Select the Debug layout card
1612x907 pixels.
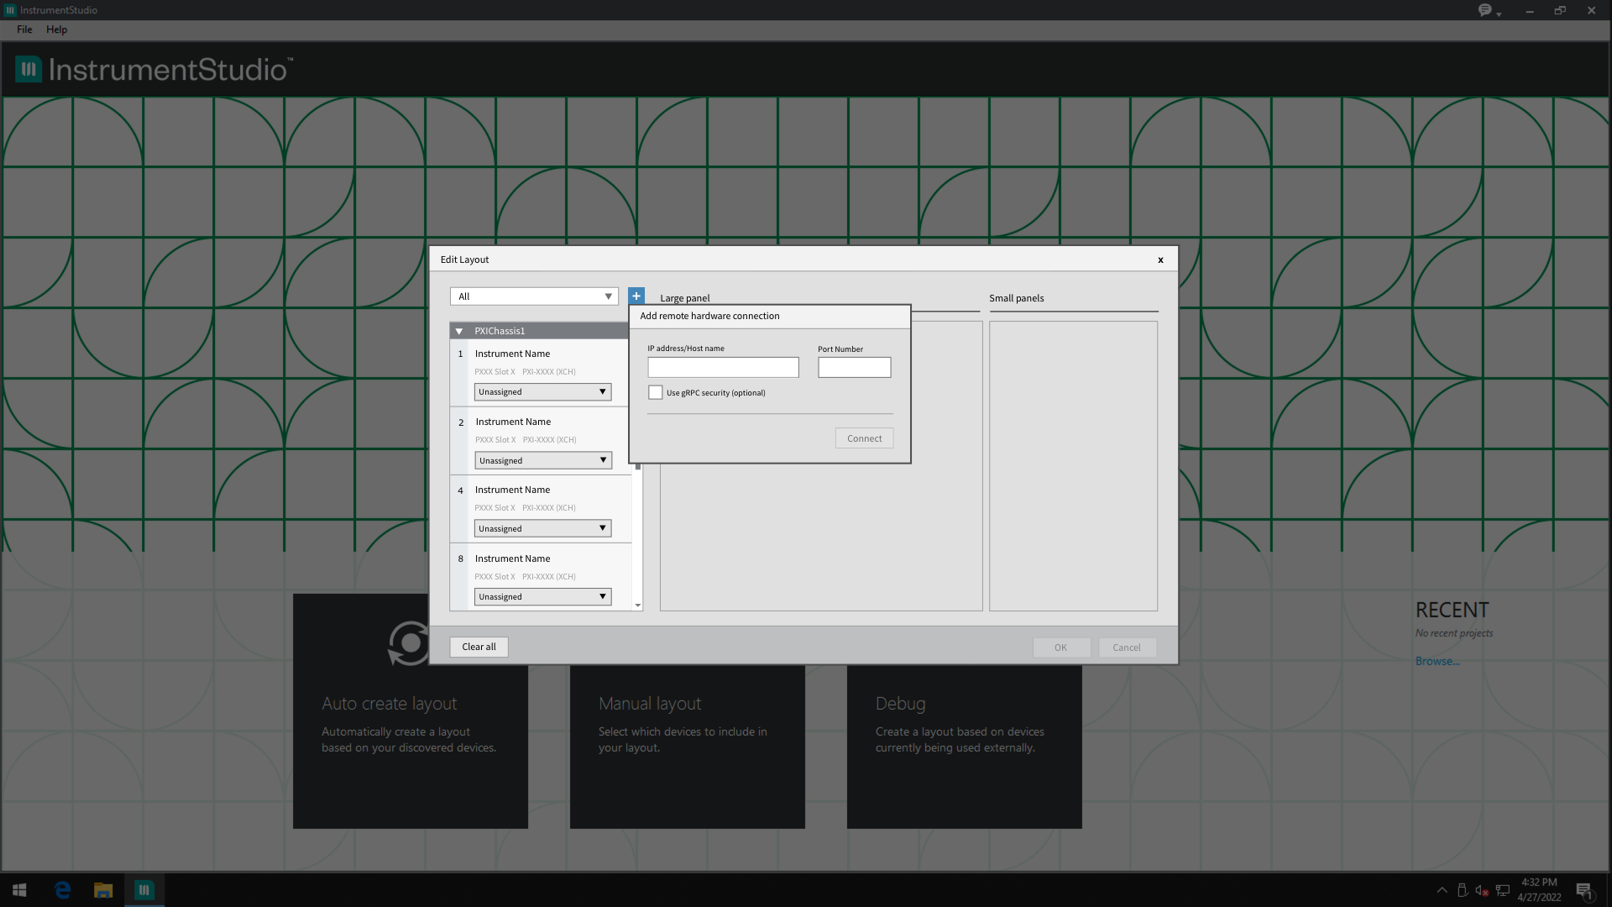tap(965, 746)
